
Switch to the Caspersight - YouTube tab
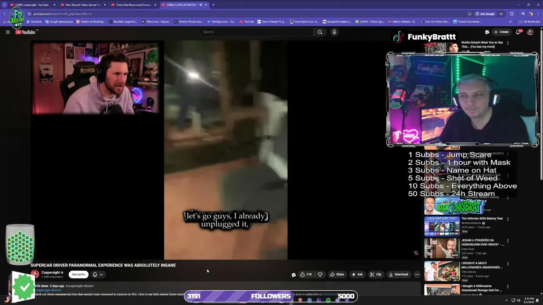point(32,5)
